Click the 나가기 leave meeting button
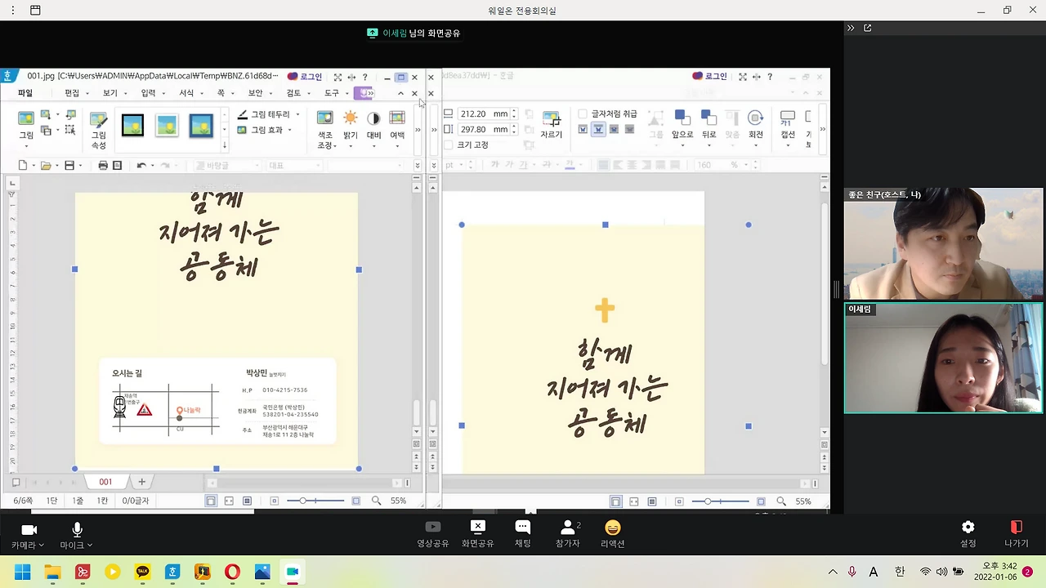The width and height of the screenshot is (1046, 588). tap(1017, 534)
